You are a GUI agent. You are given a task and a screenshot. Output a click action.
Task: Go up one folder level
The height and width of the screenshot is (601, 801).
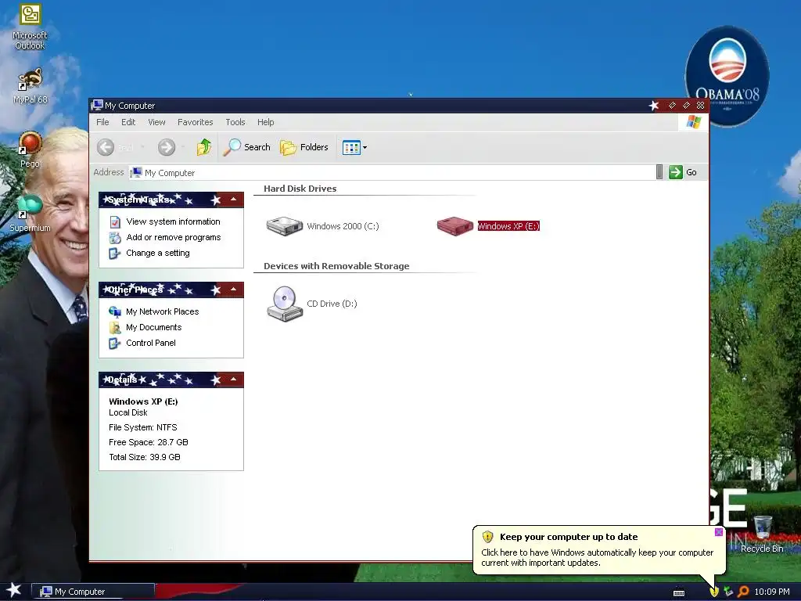click(x=204, y=147)
